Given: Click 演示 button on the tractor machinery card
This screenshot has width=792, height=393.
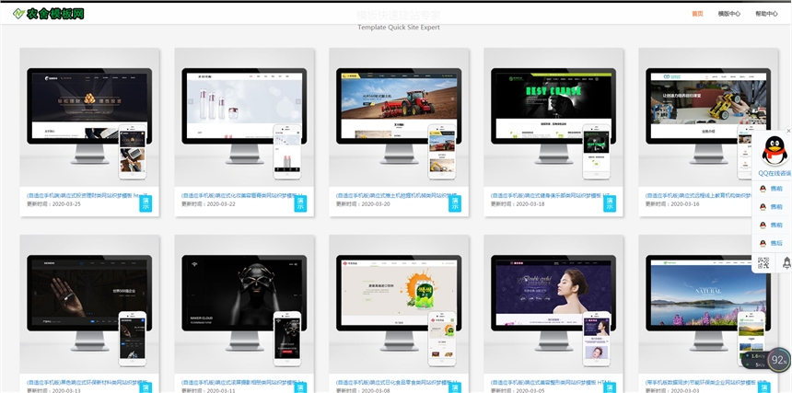Looking at the screenshot, I should (x=453, y=204).
